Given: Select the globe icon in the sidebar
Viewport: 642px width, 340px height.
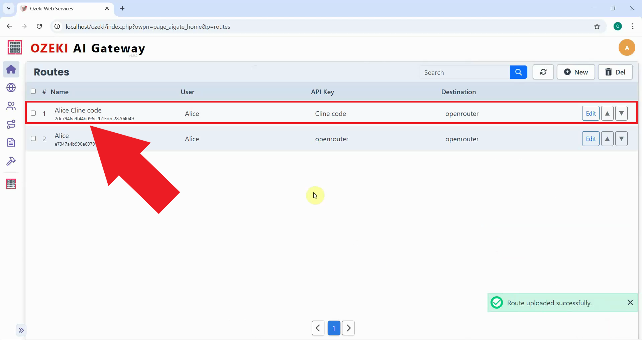Looking at the screenshot, I should 11,88.
